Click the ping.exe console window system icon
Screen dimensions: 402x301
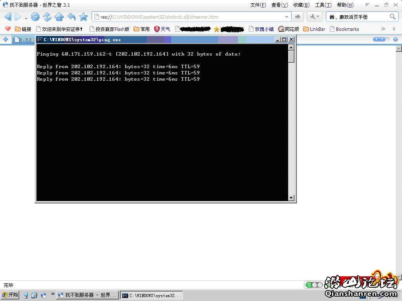(40, 40)
